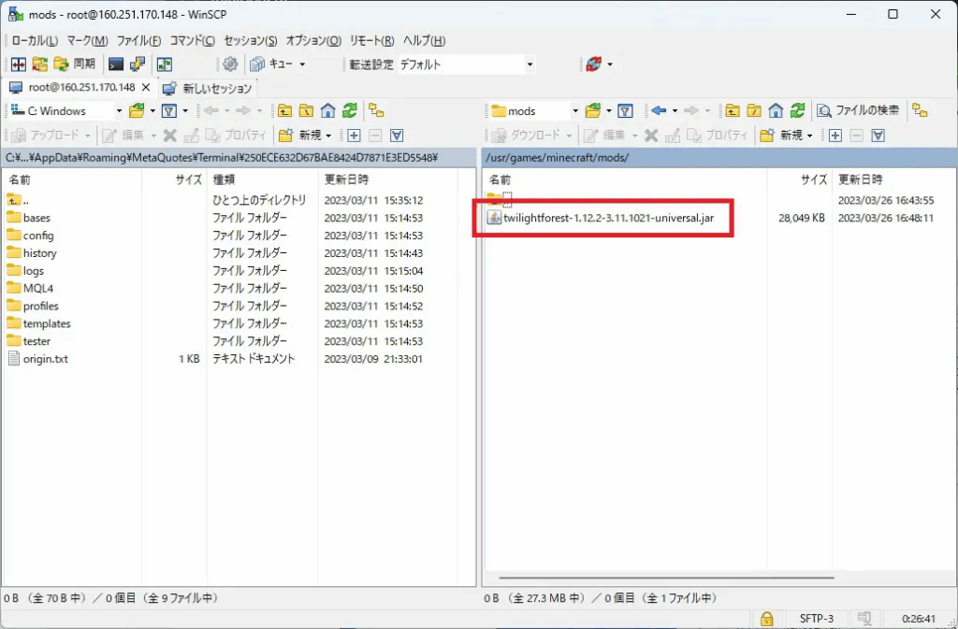Switch to the 新しいセッション tab

pos(208,88)
